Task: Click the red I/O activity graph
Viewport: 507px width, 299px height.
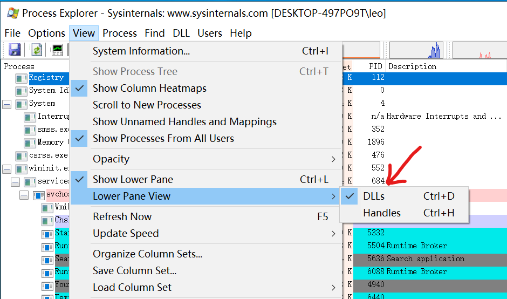Action: click(x=479, y=50)
